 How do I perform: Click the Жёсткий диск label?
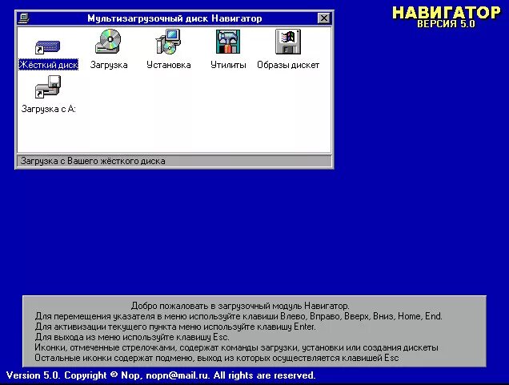(48, 65)
